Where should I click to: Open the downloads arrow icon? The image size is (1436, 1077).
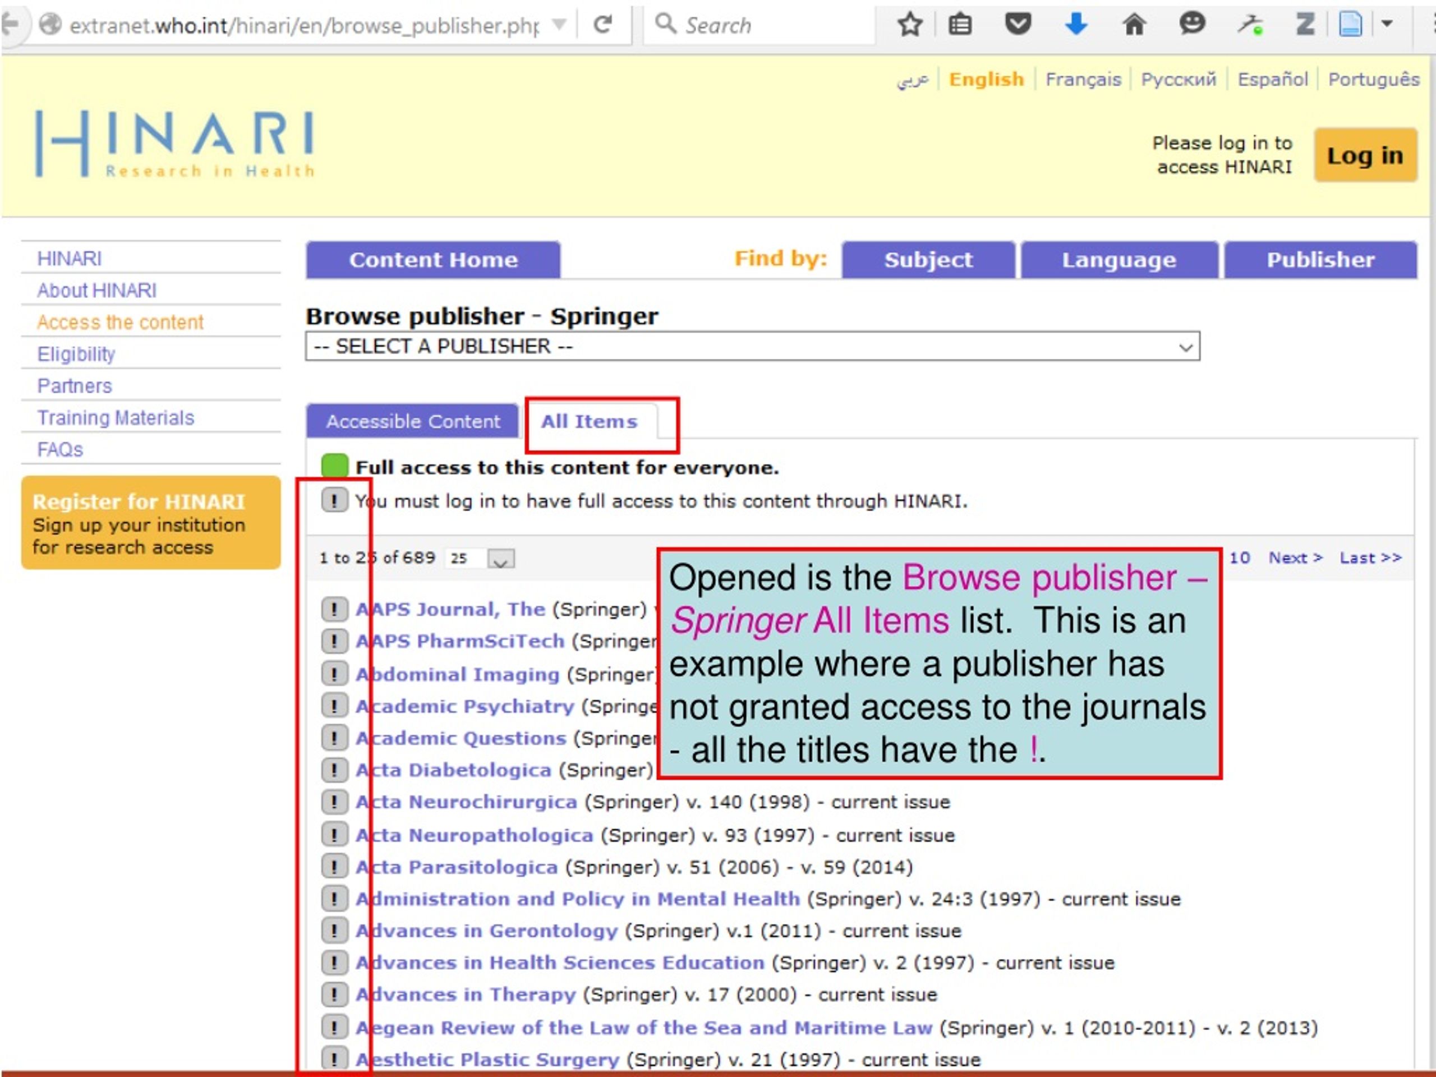coord(1076,25)
